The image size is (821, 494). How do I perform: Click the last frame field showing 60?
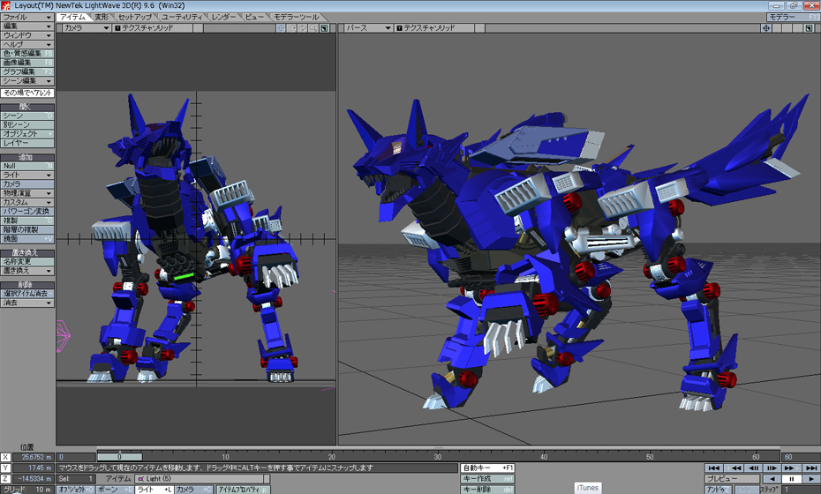pos(801,457)
